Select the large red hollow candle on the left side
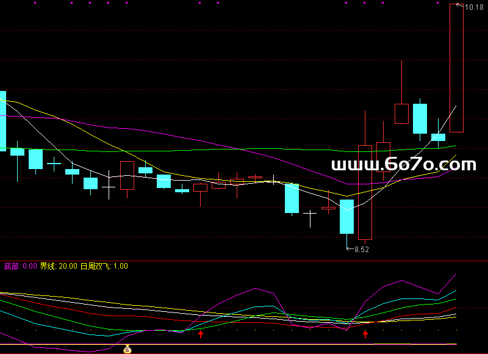Viewport: 488px width, 354px height. [127, 176]
